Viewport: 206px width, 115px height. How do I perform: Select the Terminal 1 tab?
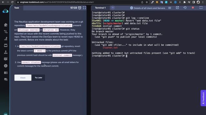[x=100, y=8]
